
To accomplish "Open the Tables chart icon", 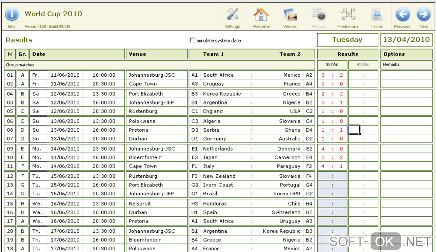I will [x=377, y=14].
